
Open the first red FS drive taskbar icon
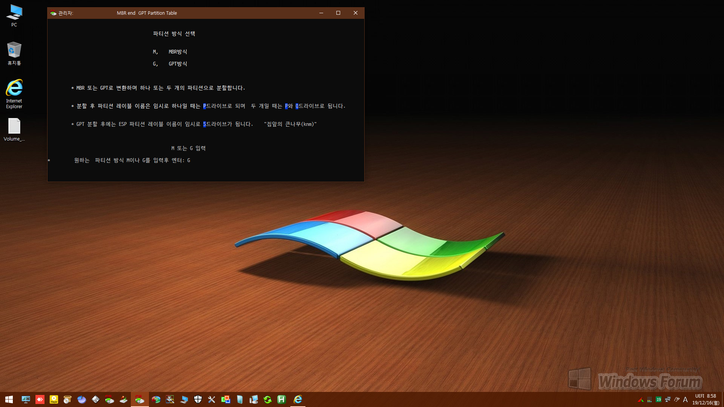pos(110,399)
